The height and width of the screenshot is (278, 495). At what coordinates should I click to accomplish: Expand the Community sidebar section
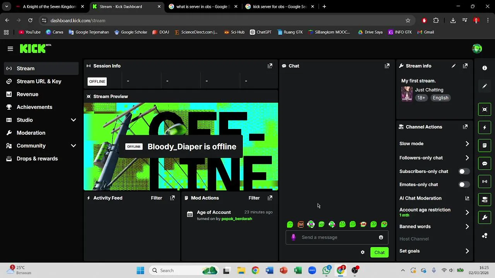[73, 146]
